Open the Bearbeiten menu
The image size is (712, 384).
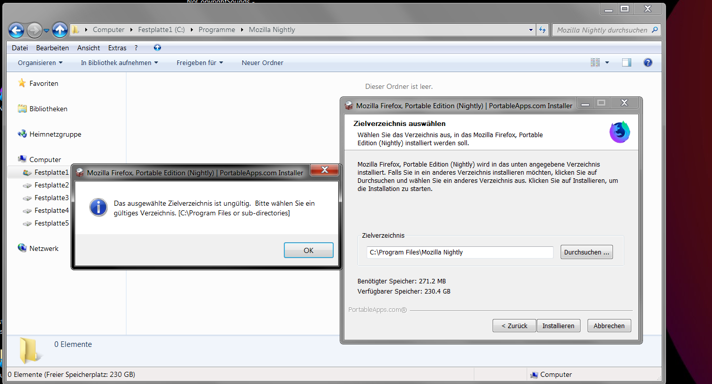click(52, 48)
